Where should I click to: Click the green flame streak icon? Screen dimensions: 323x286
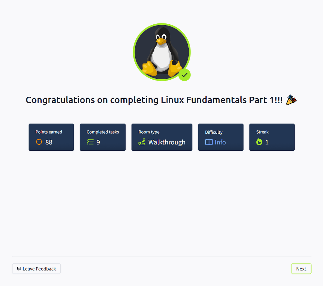click(x=259, y=142)
